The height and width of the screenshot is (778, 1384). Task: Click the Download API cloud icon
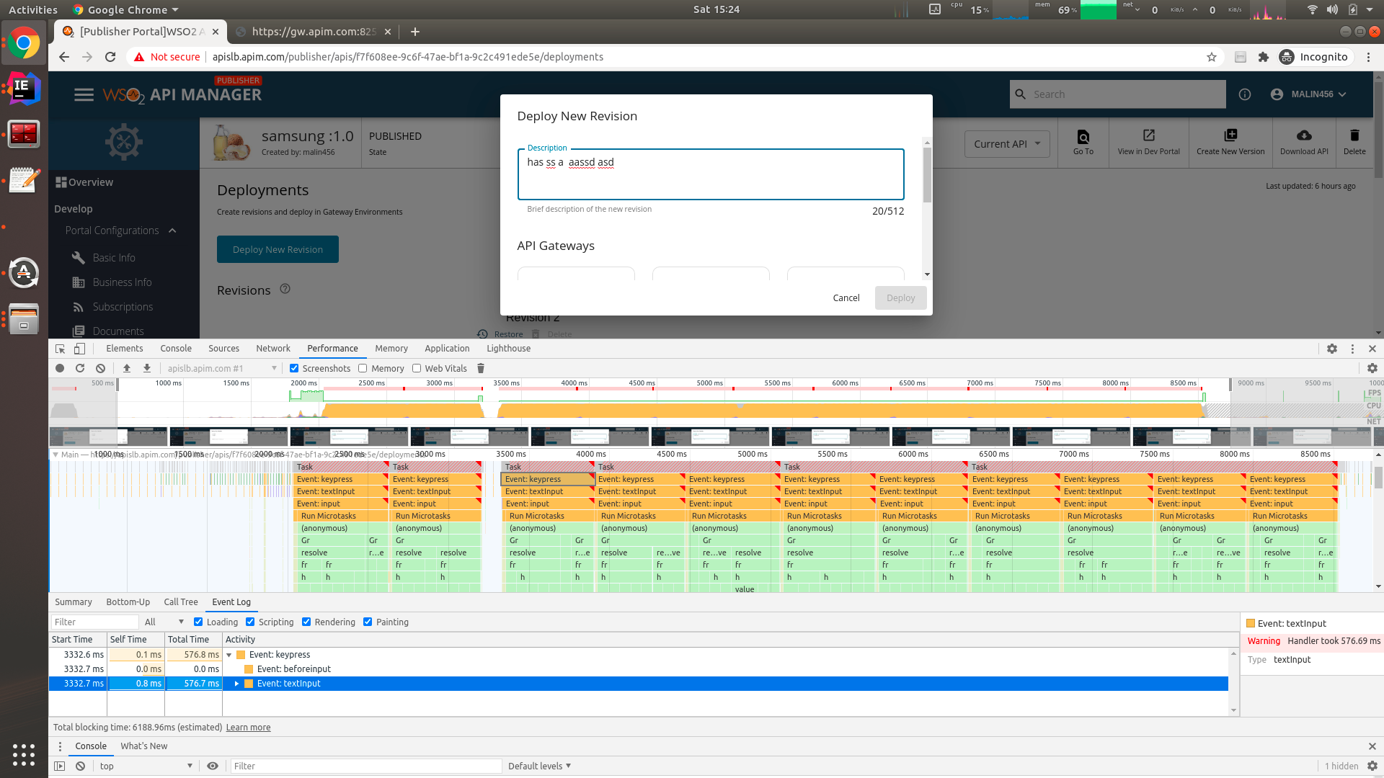pyautogui.click(x=1303, y=135)
